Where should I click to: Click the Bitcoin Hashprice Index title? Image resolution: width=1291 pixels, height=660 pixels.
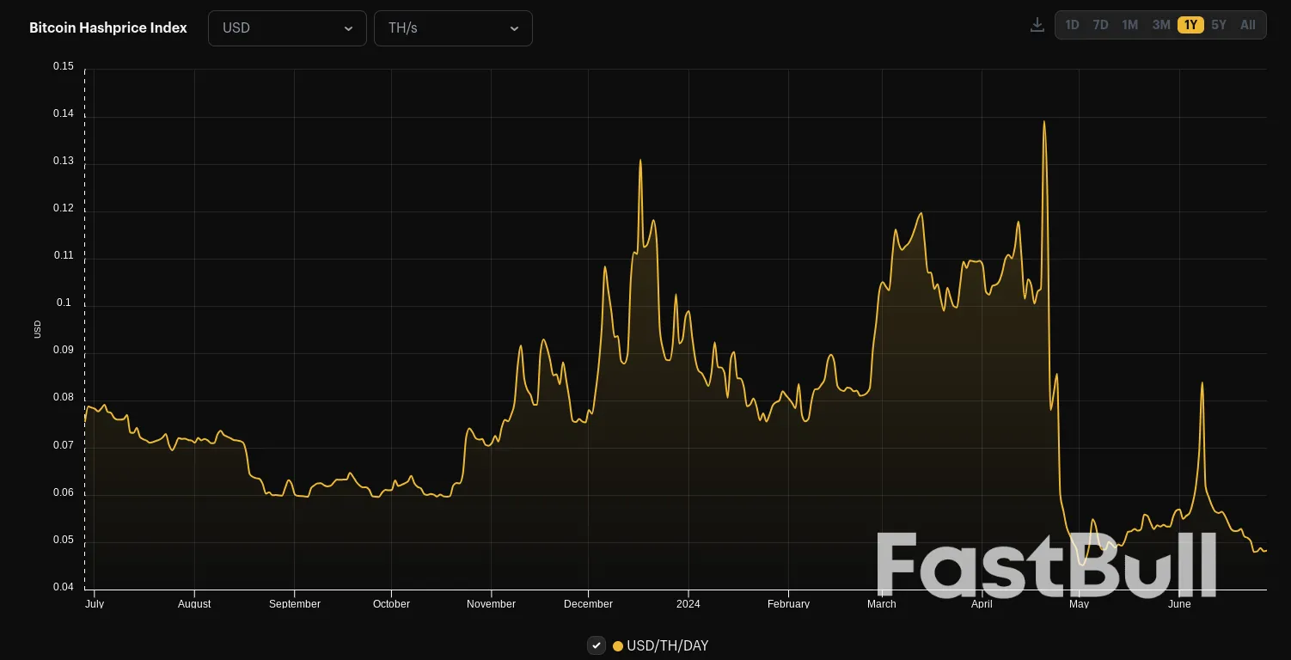coord(107,27)
